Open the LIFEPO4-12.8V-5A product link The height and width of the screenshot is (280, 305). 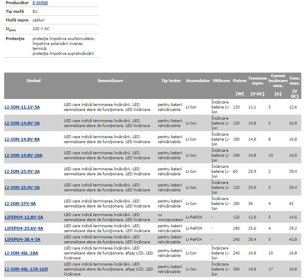(x=24, y=217)
